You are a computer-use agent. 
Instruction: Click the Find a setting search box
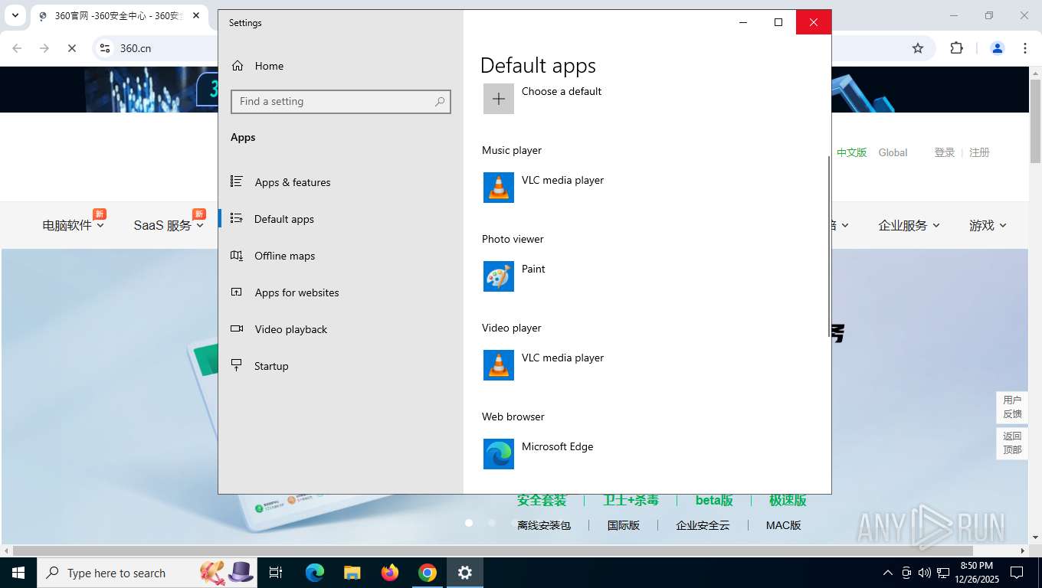point(341,101)
